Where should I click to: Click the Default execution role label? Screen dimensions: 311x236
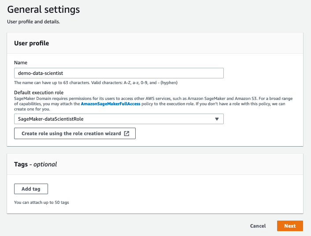click(x=39, y=92)
